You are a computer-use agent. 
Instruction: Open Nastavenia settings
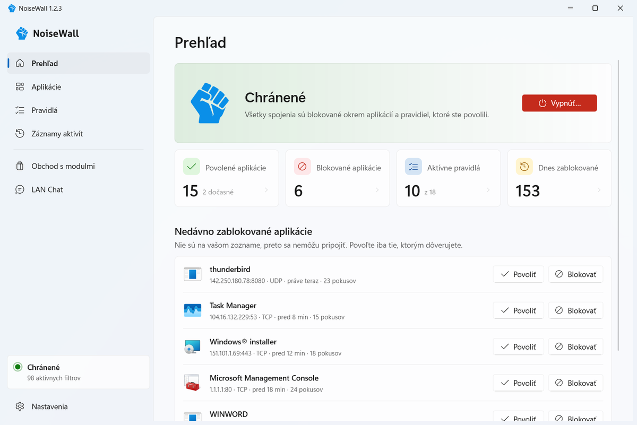[79, 406]
